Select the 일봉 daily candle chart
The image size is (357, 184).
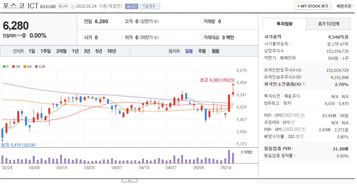click(189, 51)
